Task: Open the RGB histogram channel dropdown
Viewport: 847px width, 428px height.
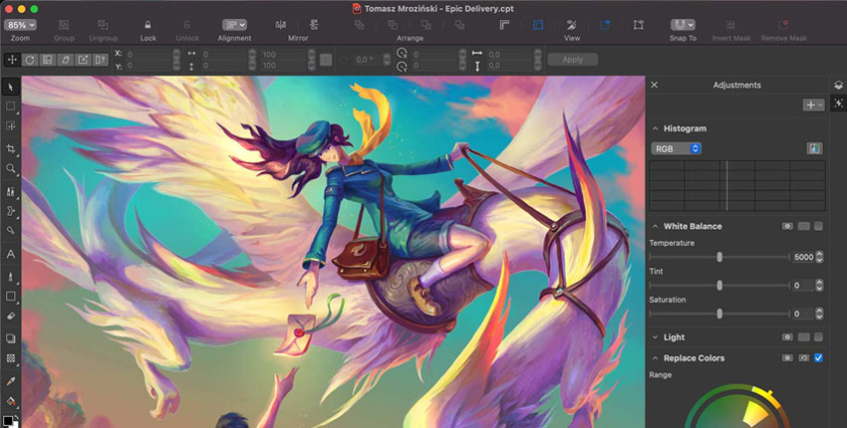Action: pyautogui.click(x=676, y=148)
